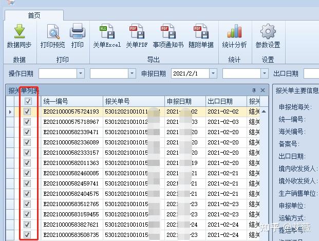Click the table scroll-up arrow
Image resolution: width=319 pixels, height=241 pixels.
[264, 112]
